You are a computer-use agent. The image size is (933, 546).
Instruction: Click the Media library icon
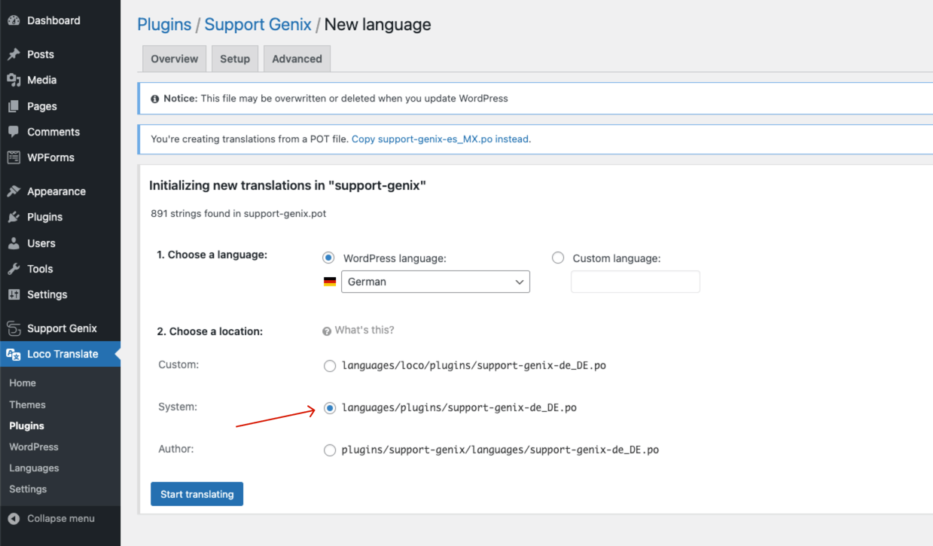tap(15, 80)
